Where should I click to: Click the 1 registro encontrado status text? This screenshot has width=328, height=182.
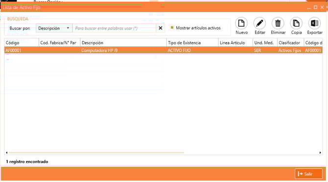pos(27,161)
